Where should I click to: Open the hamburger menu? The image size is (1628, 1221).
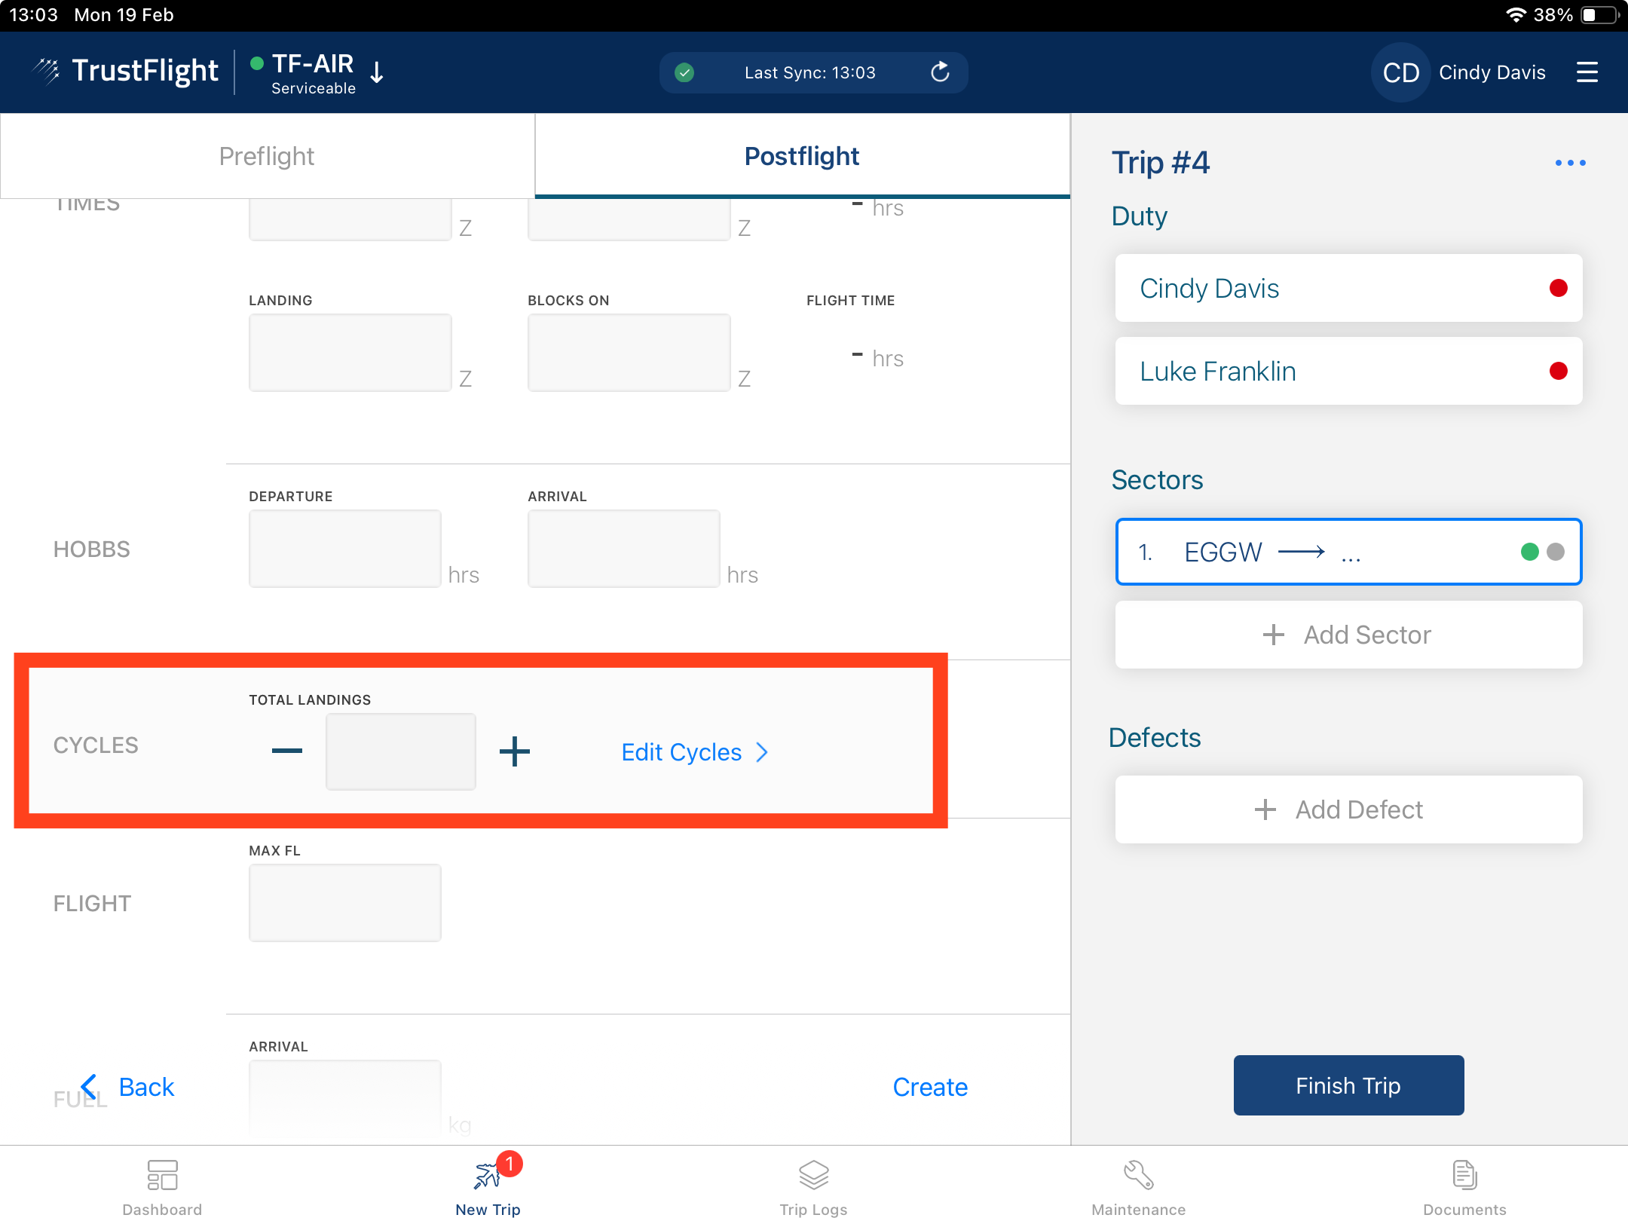(1587, 72)
